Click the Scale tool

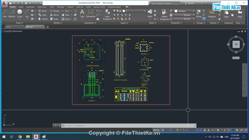pyautogui.click(x=54, y=19)
